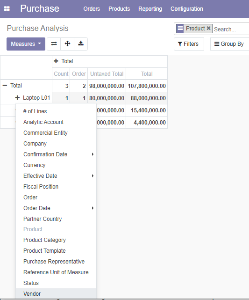Open the apps grid menu icon
This screenshot has width=249, height=300.
(7, 8)
